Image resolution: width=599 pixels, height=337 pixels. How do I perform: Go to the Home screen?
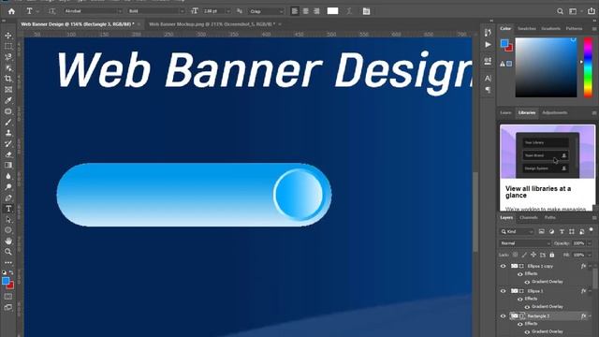click(11, 11)
